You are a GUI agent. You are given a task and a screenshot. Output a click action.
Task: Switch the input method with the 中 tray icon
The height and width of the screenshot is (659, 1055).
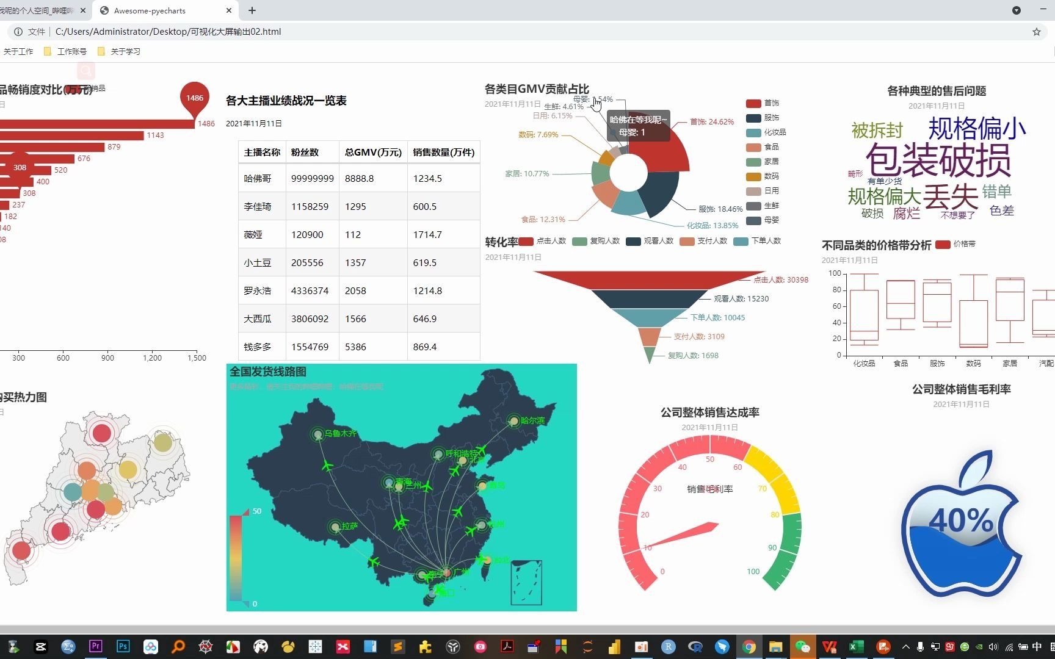click(x=1037, y=647)
